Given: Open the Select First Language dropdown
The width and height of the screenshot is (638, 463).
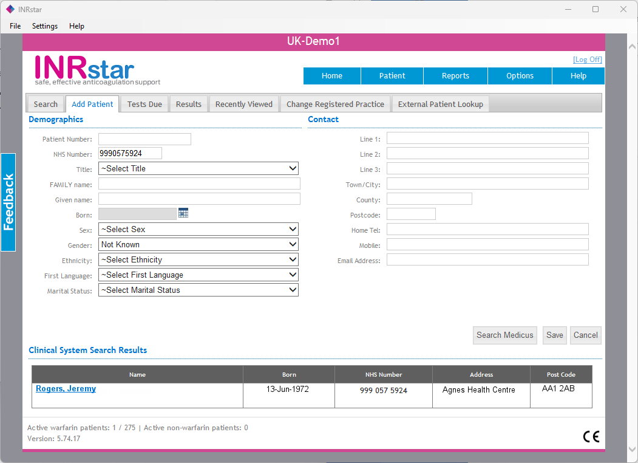Looking at the screenshot, I should (x=198, y=275).
